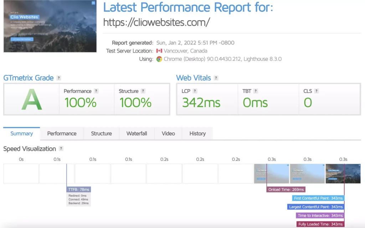365x228 pixels.
Task: Click help icon beside Web Vitals heading
Action: (x=216, y=78)
